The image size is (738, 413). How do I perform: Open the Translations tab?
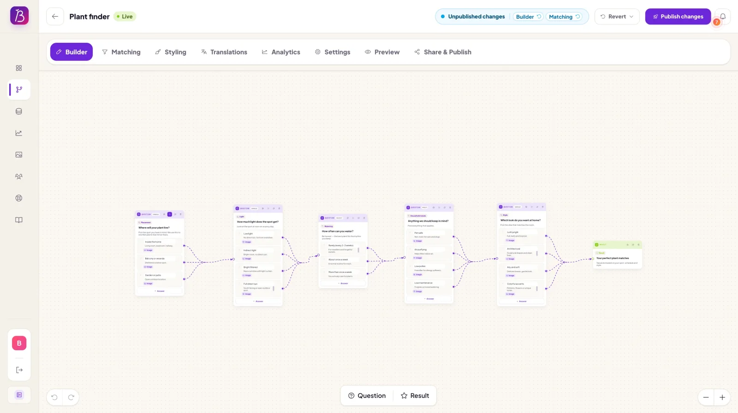pos(224,52)
